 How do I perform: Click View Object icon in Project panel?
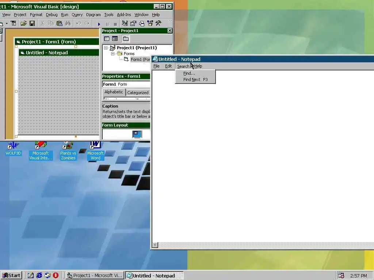click(x=115, y=39)
